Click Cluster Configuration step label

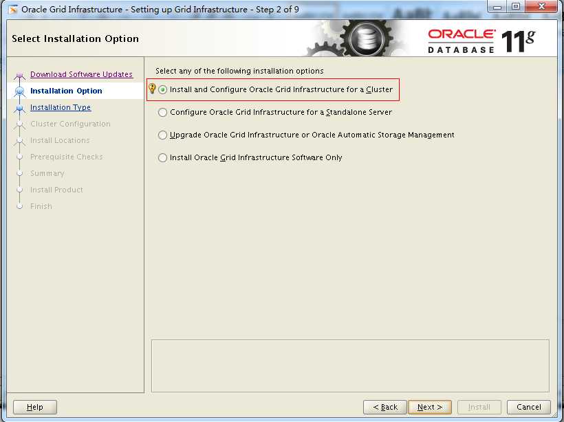coord(70,124)
